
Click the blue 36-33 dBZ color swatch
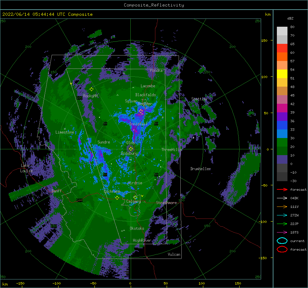click(x=282, y=125)
